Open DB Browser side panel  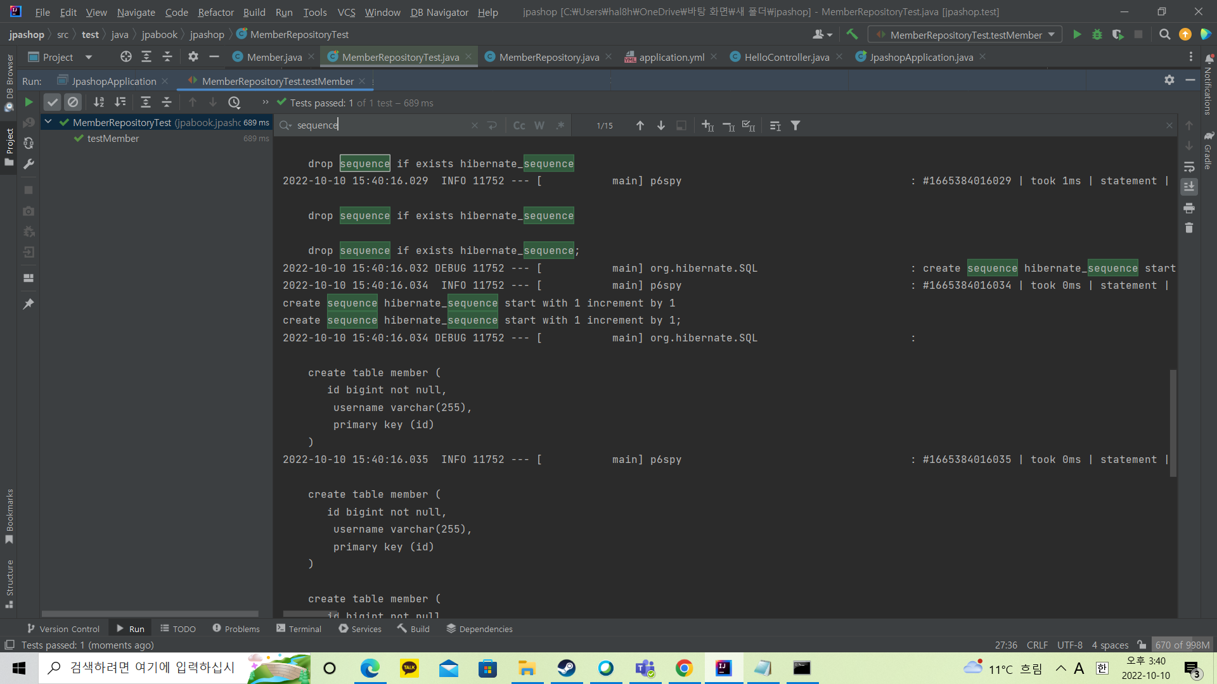(x=9, y=82)
